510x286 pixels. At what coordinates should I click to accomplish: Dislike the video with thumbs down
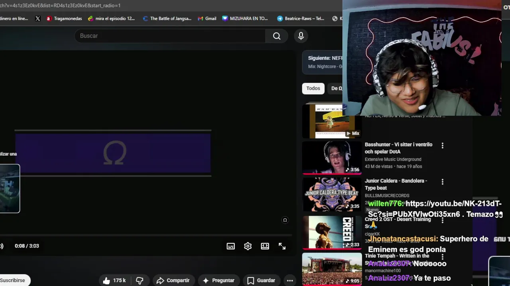139,280
